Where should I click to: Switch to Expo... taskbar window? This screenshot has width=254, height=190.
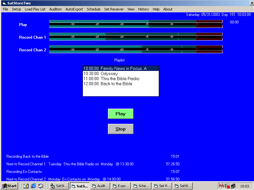pos(121,186)
